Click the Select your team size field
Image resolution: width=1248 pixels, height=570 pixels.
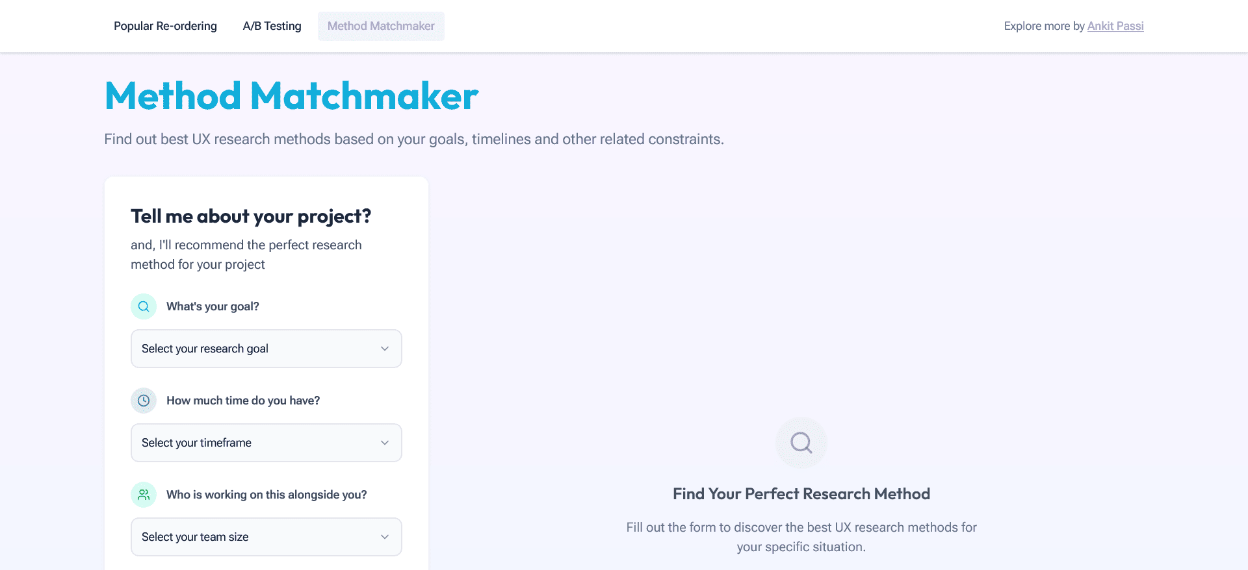click(195, 537)
